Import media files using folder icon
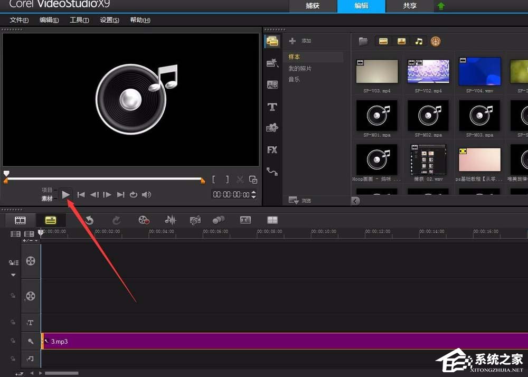The height and width of the screenshot is (377, 528). click(x=363, y=41)
